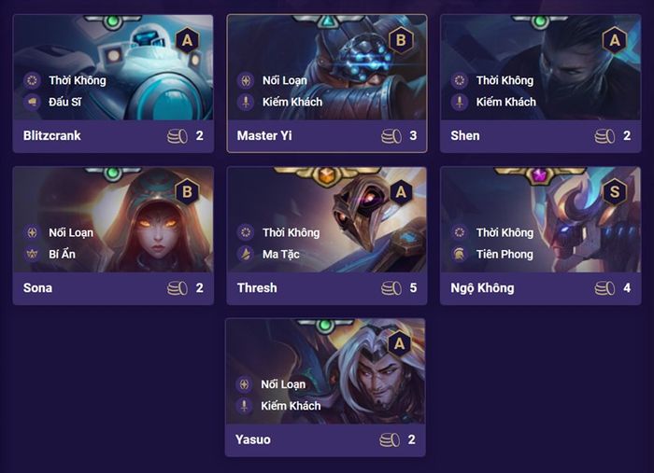Image resolution: width=654 pixels, height=473 pixels.
Task: Click the S tier badge on Ngộ Không
Action: pos(615,192)
